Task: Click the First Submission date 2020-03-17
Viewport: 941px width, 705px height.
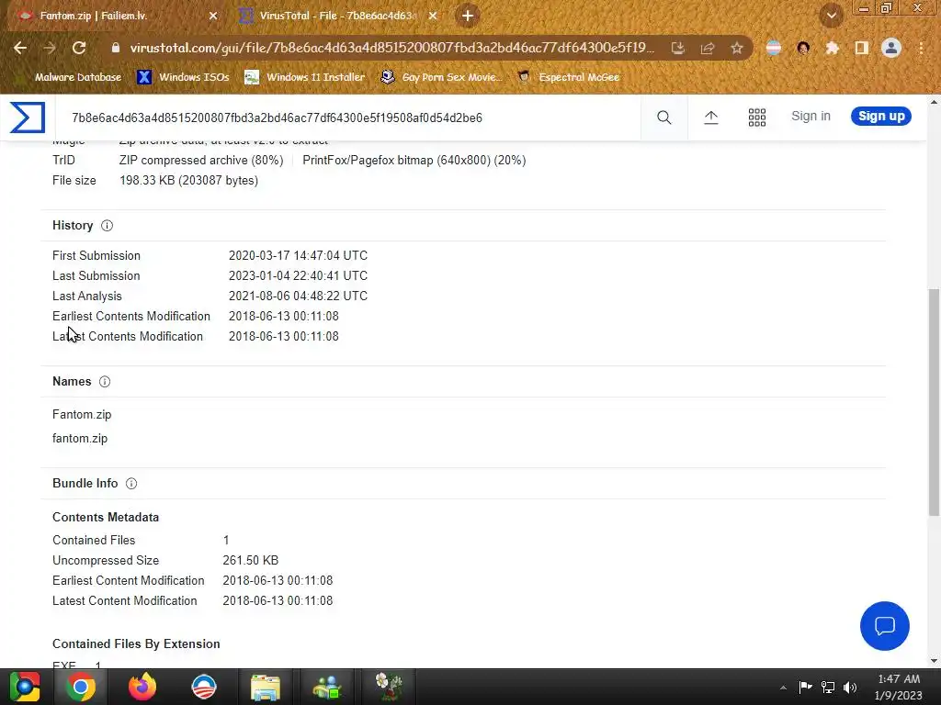Action: (299, 255)
